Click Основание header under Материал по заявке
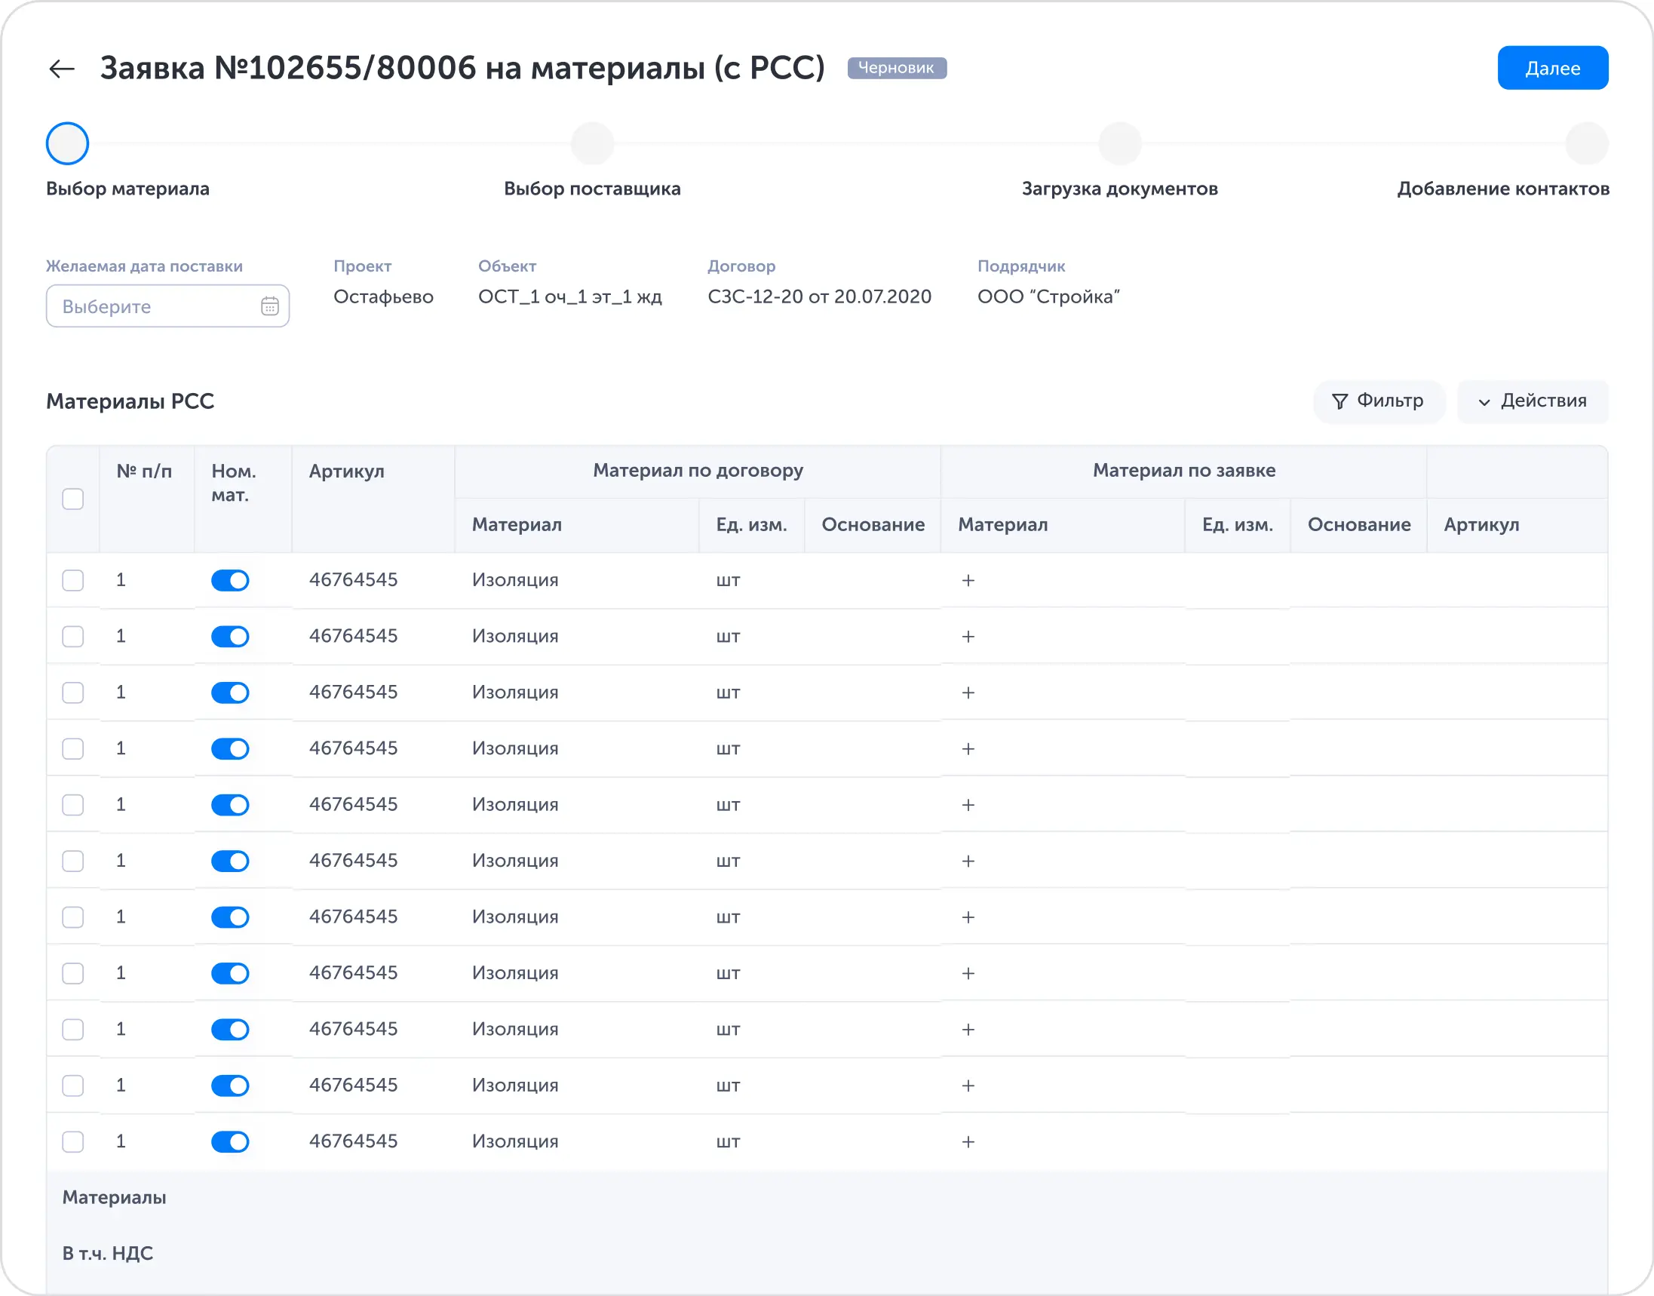Screen dimensions: 1654x1296 (x=1359, y=524)
